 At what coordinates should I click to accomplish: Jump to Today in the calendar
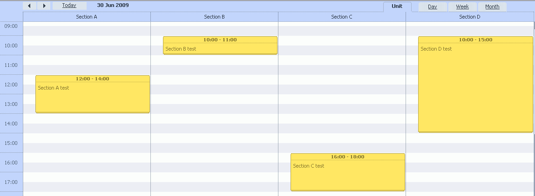click(69, 6)
